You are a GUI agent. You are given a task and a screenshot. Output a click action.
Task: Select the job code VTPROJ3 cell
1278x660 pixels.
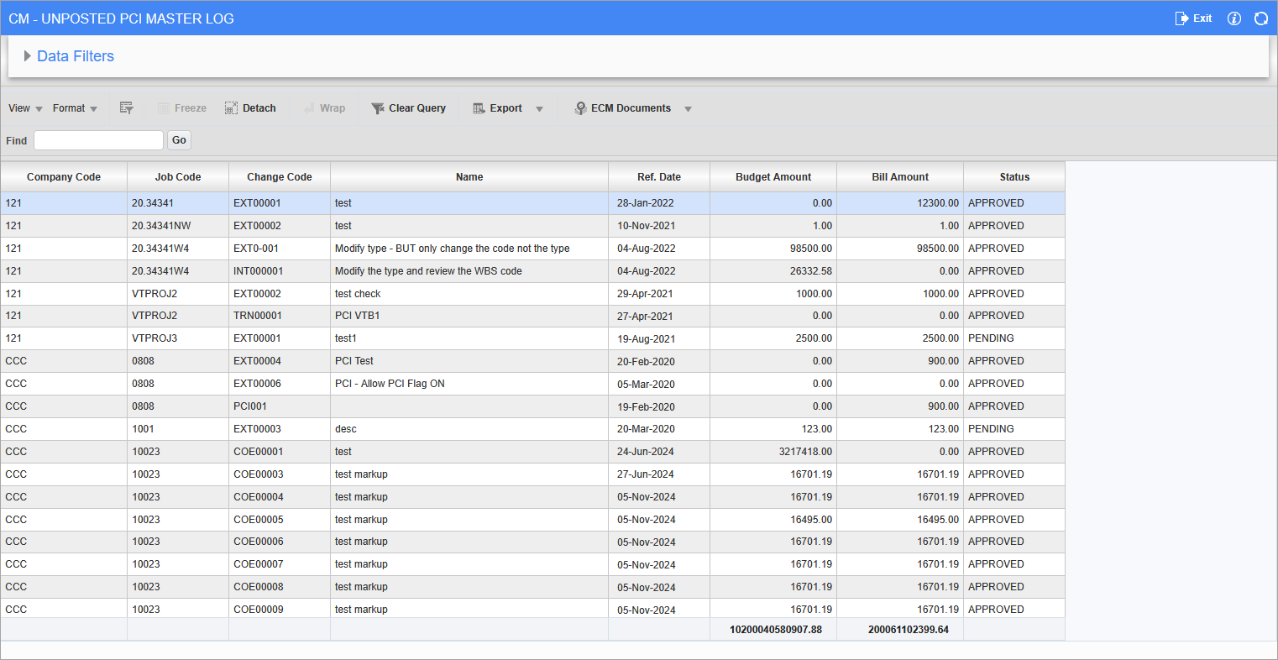pos(178,338)
